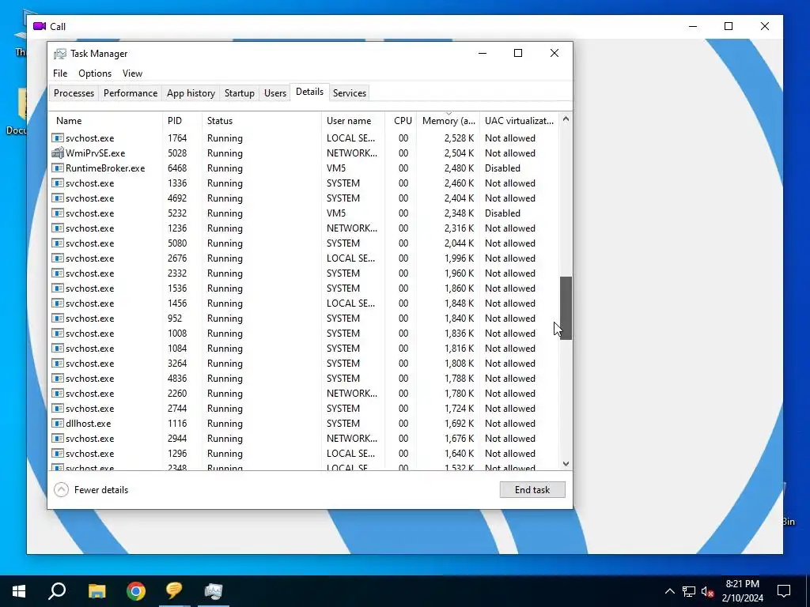Click the dllhost.exe process icon

click(x=57, y=424)
